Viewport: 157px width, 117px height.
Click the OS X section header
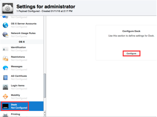coord(22,42)
